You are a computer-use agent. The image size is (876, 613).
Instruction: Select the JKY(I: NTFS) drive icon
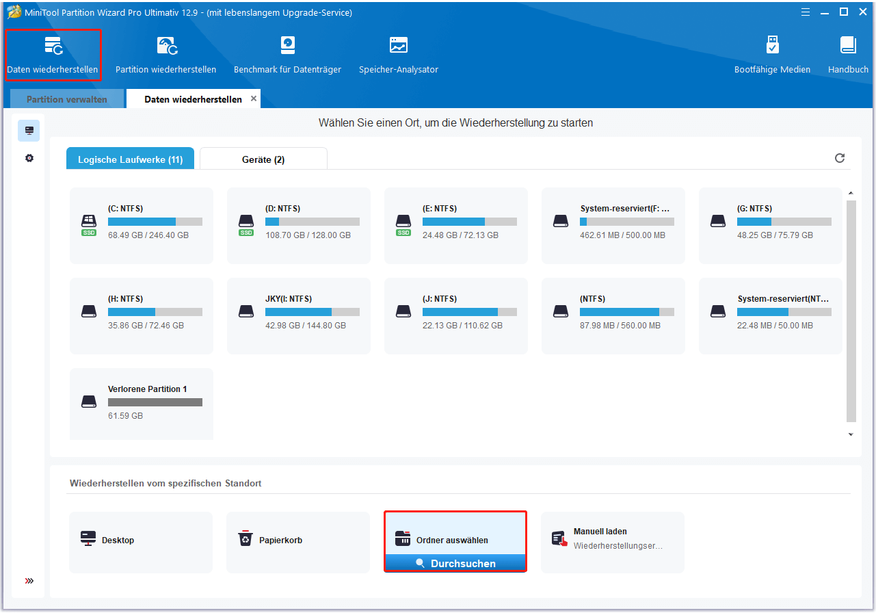pyautogui.click(x=246, y=311)
